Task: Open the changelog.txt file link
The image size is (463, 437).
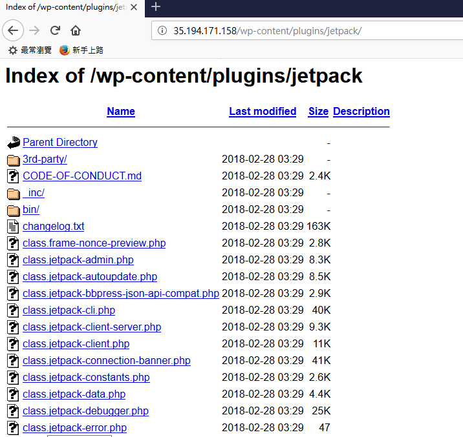Action: (54, 227)
